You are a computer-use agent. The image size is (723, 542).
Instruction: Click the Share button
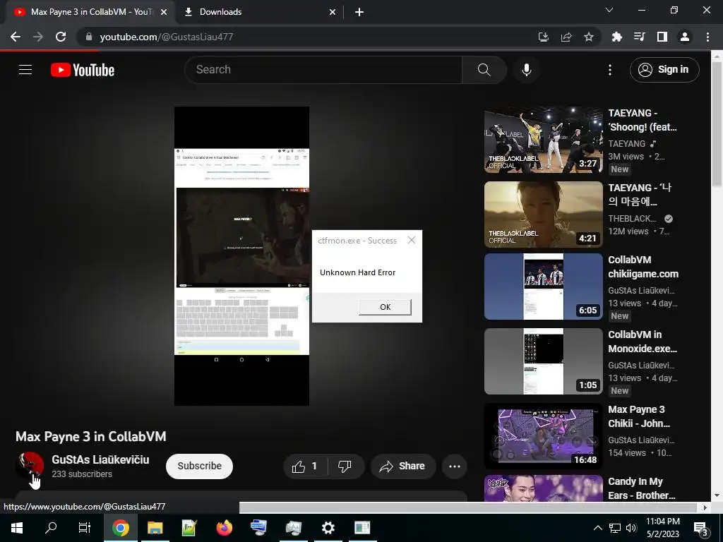tap(403, 466)
